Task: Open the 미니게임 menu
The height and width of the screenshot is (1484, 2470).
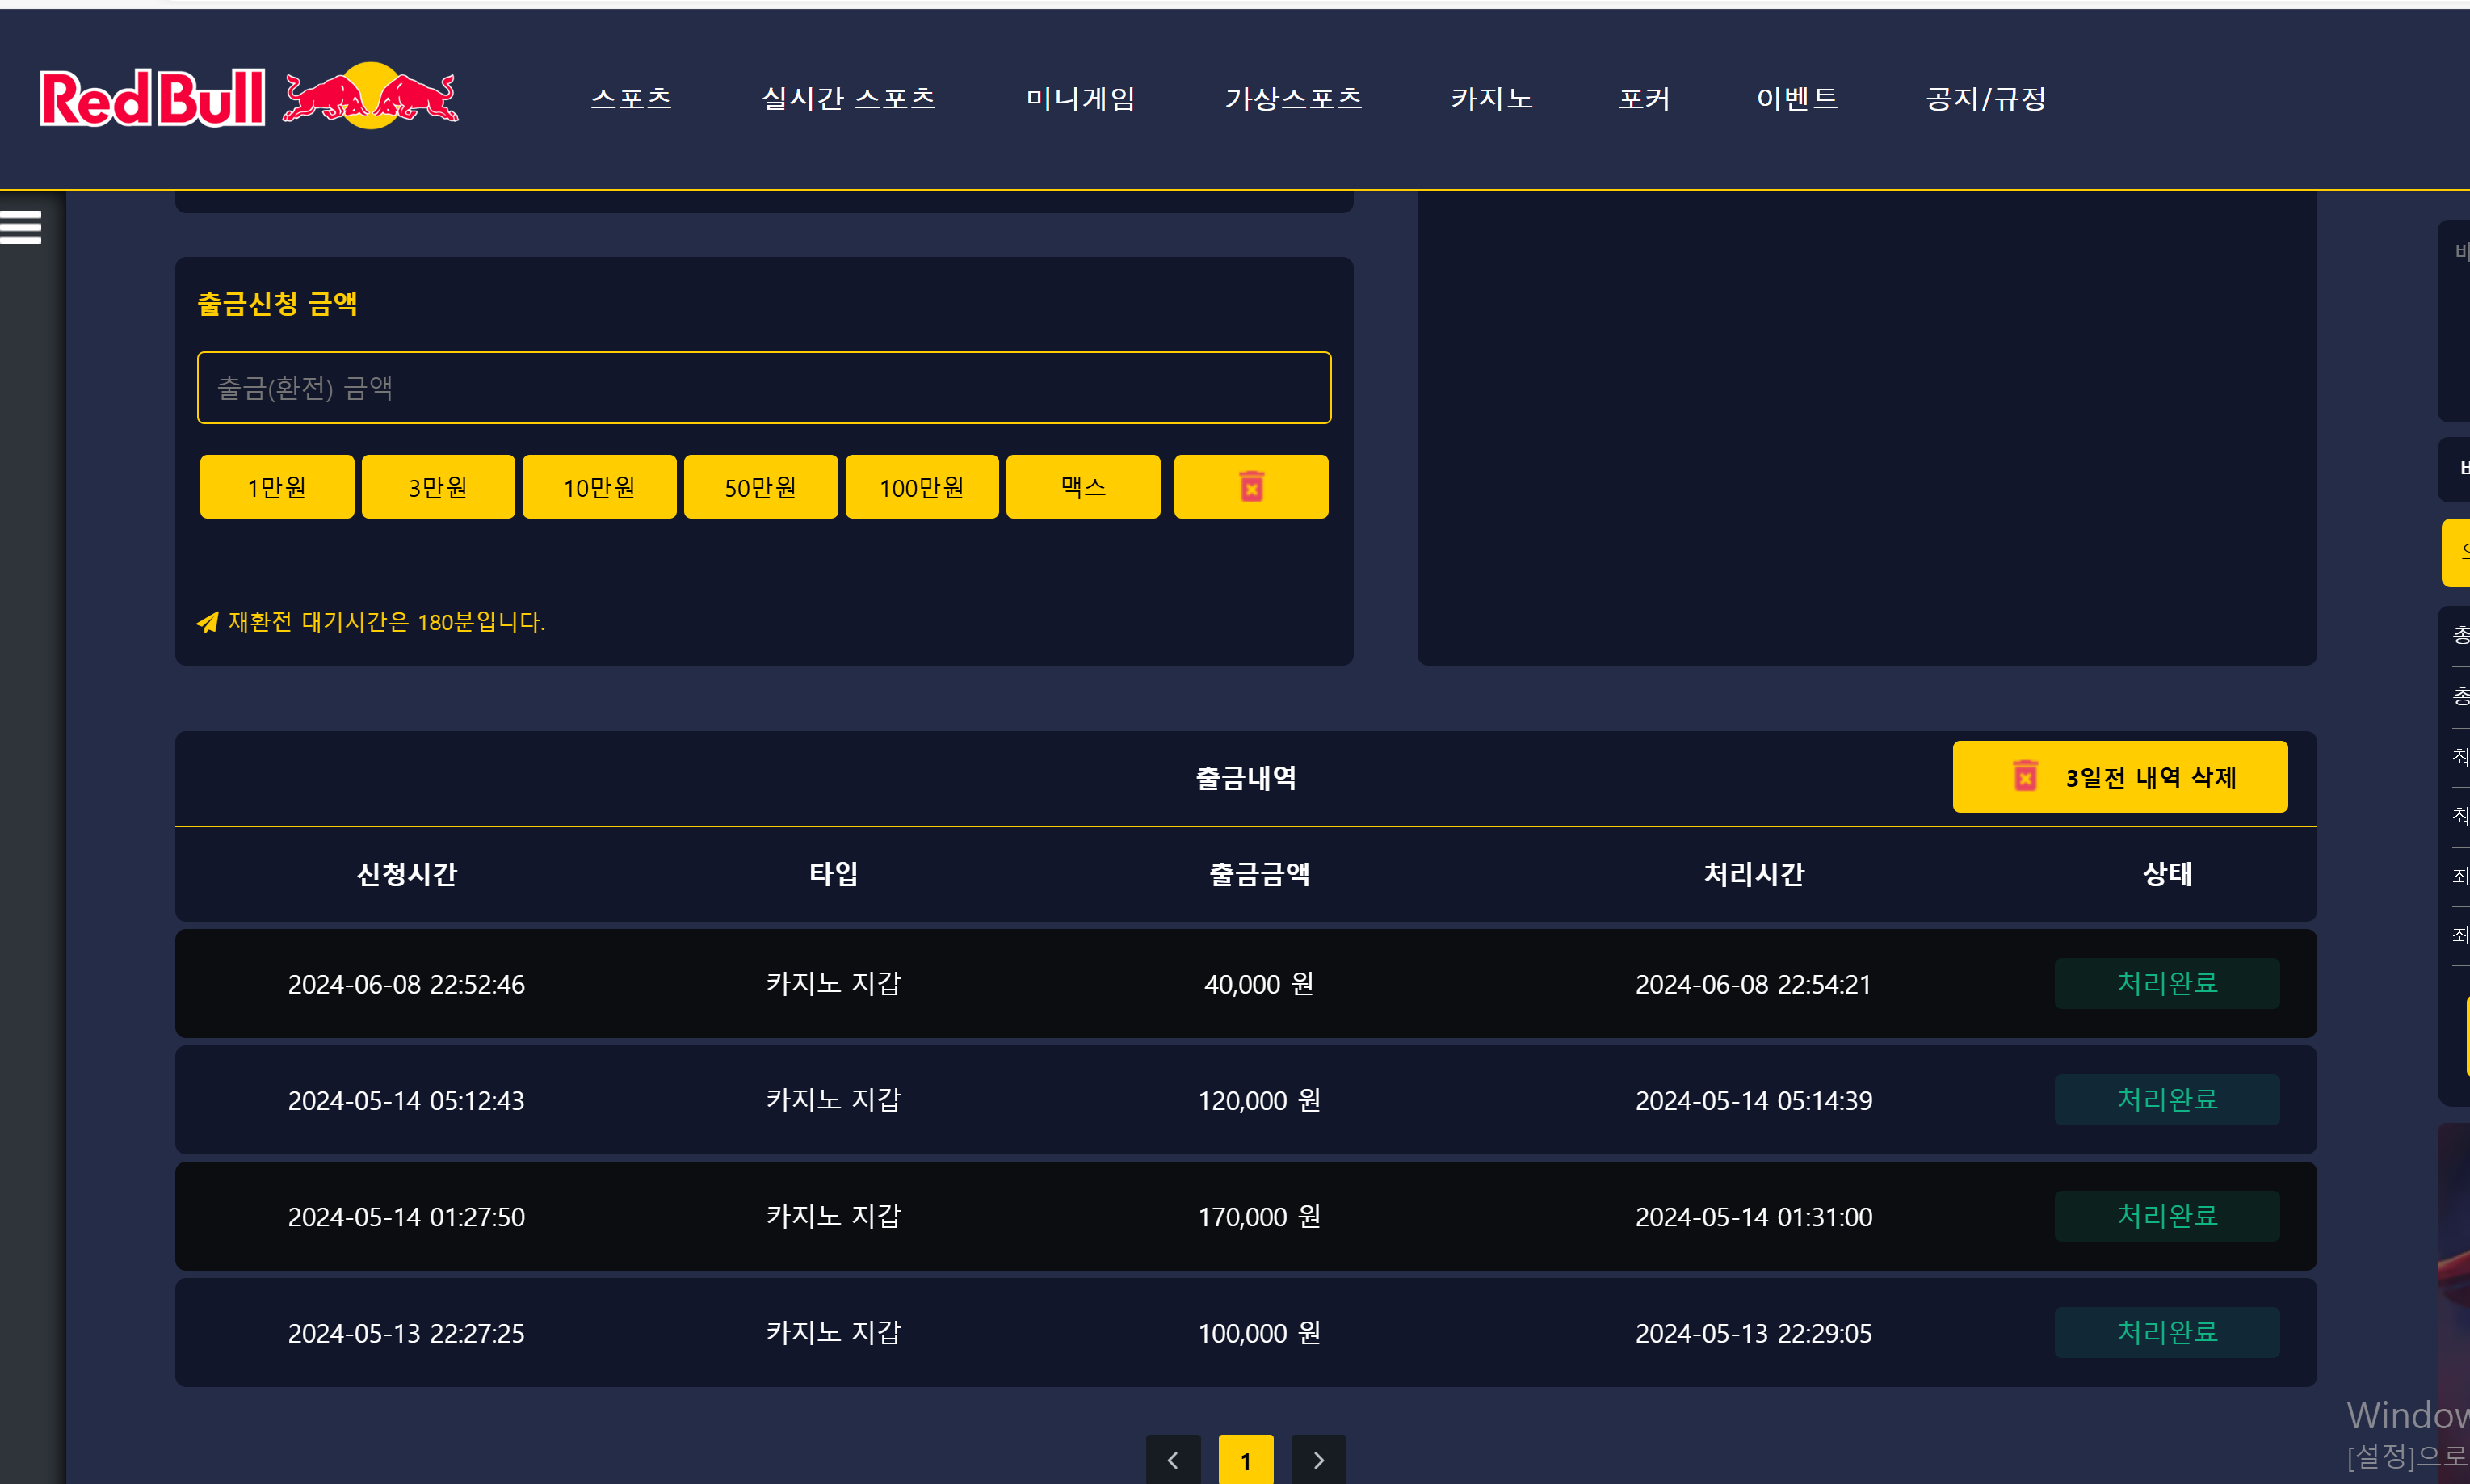Action: (x=1081, y=98)
